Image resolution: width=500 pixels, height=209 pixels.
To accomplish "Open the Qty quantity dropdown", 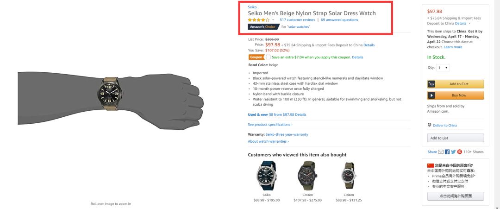I will pos(443,68).
